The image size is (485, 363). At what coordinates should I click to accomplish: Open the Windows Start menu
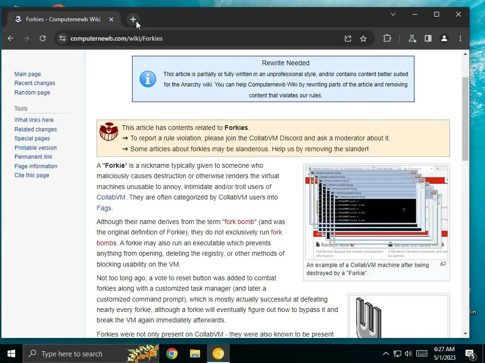(11, 354)
